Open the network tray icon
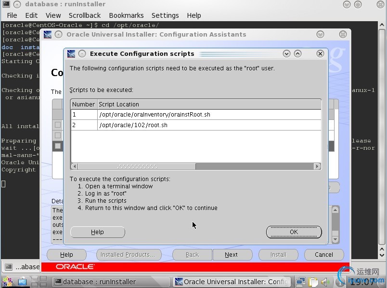 pos(301,282)
